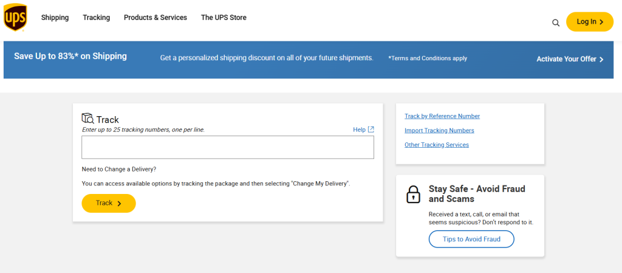Click 'Stay Safe - Avoid Fraud and Scams' heading
Image resolution: width=622 pixels, height=273 pixels.
pyautogui.click(x=477, y=193)
